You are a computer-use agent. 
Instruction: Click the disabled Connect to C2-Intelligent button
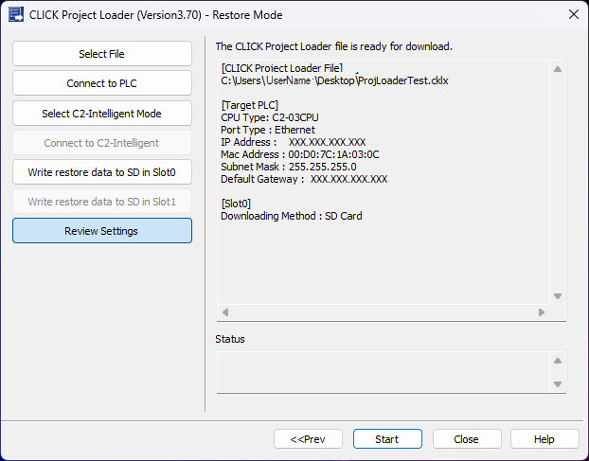(x=102, y=143)
